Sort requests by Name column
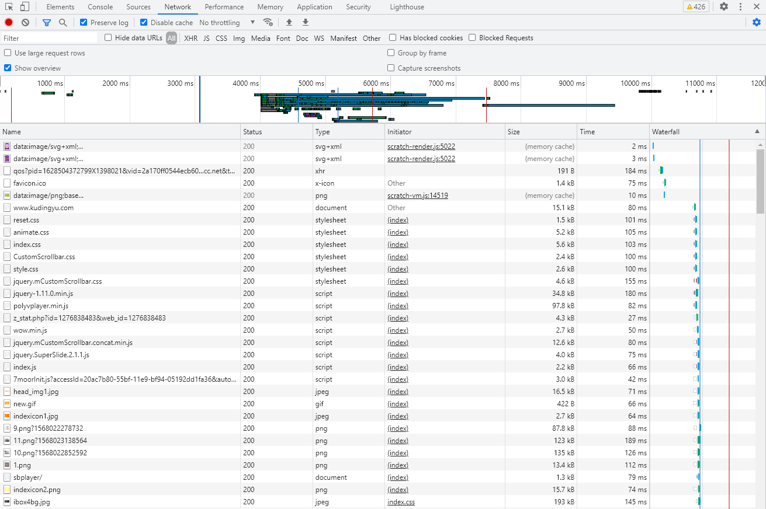Viewport: 766px width, 509px height. click(120, 132)
